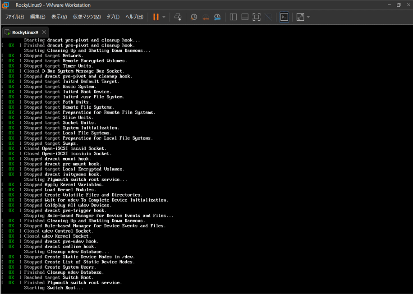Revert to the last snapshot using the clock-arrow icon
Image resolution: width=413 pixels, height=294 pixels.
click(206, 17)
